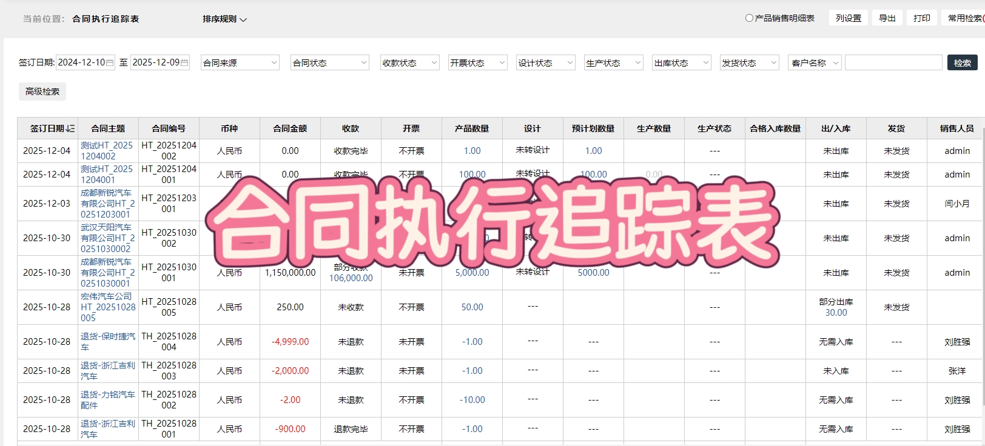Open the 合同来源 dropdown
The height and width of the screenshot is (446, 985).
(x=240, y=62)
